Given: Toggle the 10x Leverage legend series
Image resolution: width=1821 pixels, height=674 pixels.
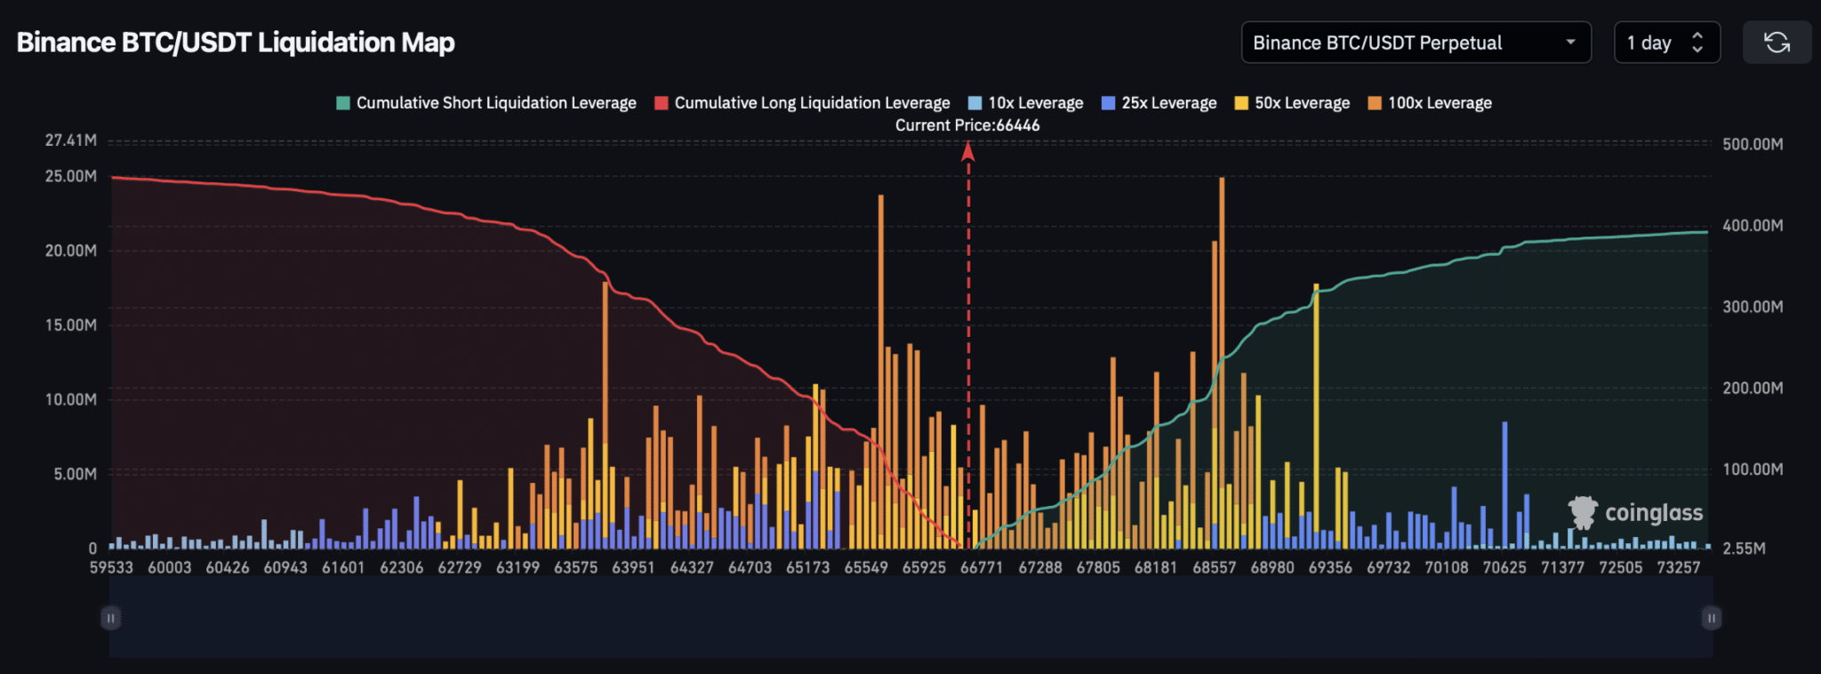Looking at the screenshot, I should click(1025, 103).
